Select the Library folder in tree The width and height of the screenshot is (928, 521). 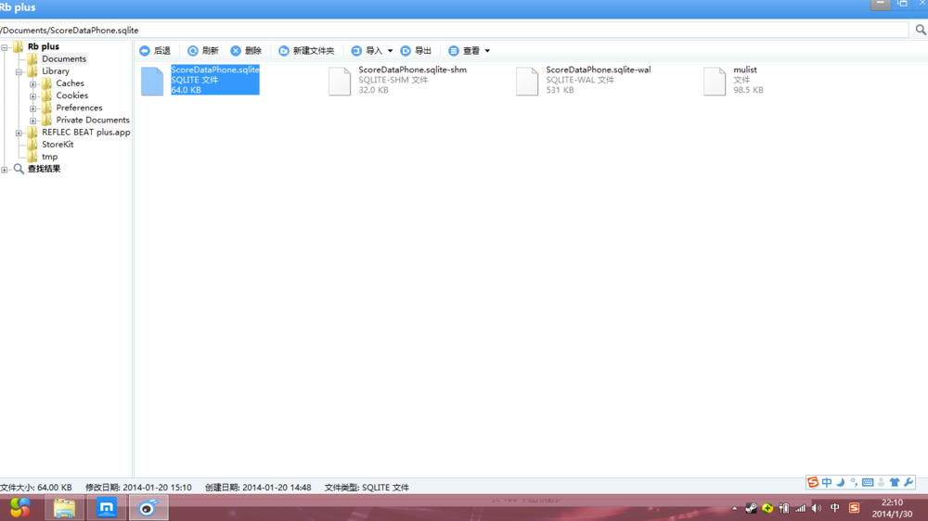(x=56, y=71)
